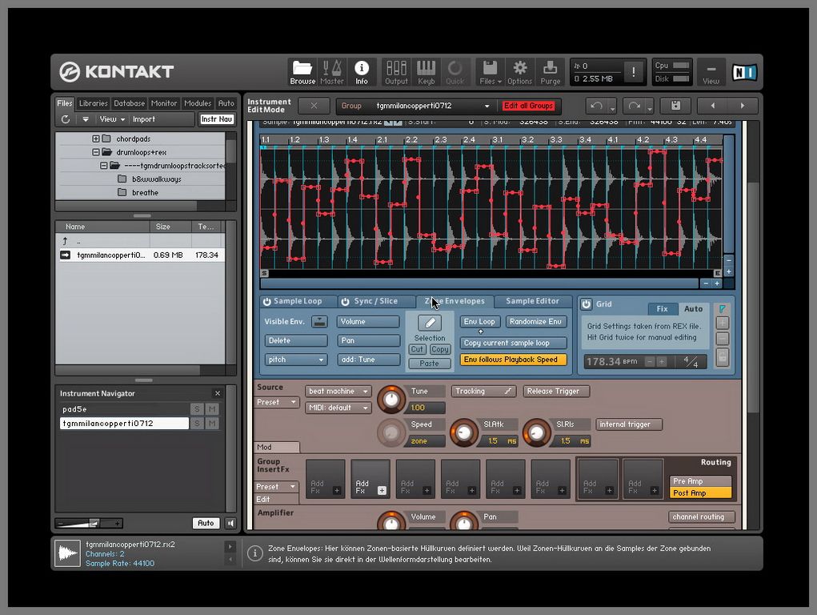Mute the tgmmilancopperti0712 instrument
This screenshot has width=817, height=615.
[x=211, y=424]
